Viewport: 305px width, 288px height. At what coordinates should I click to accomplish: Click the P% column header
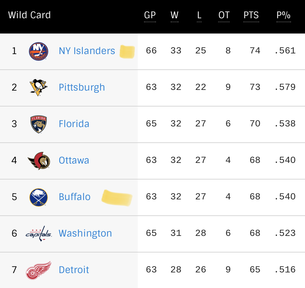(284, 15)
